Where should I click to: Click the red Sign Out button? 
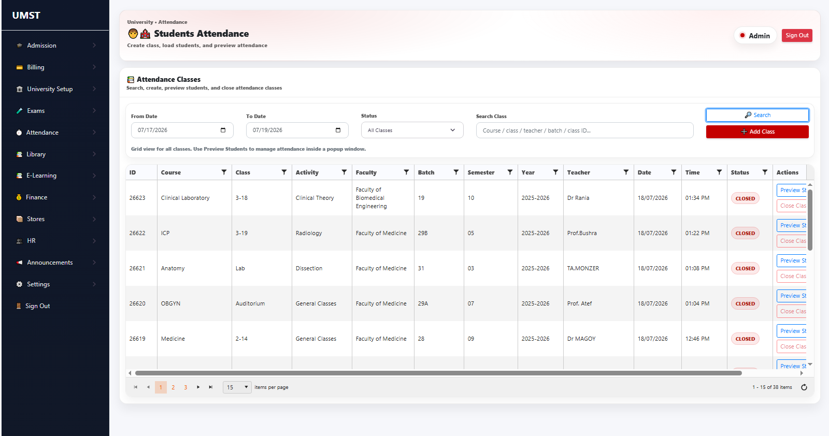[797, 36]
